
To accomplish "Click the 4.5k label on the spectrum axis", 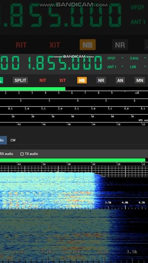I will 141,203.
